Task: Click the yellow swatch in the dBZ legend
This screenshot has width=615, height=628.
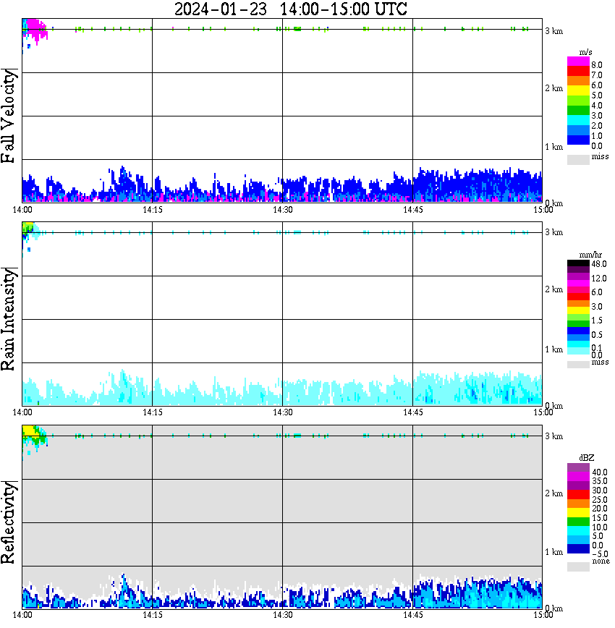Action: (578, 513)
